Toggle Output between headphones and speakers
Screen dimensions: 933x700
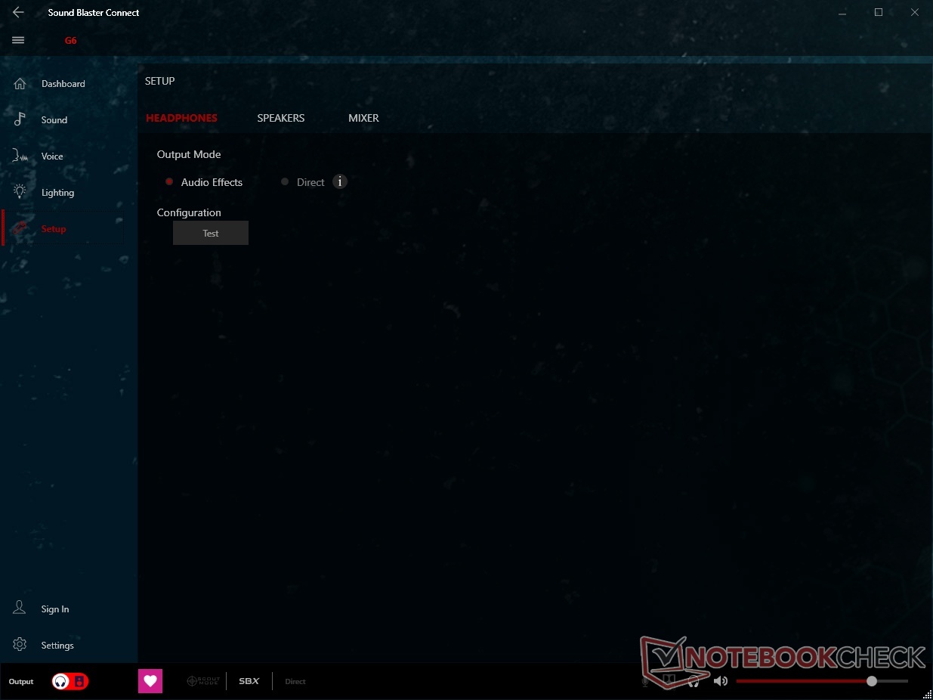tap(70, 681)
